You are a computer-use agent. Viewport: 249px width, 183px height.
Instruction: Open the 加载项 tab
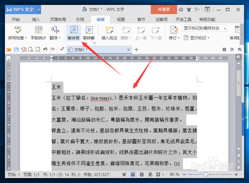click(161, 20)
